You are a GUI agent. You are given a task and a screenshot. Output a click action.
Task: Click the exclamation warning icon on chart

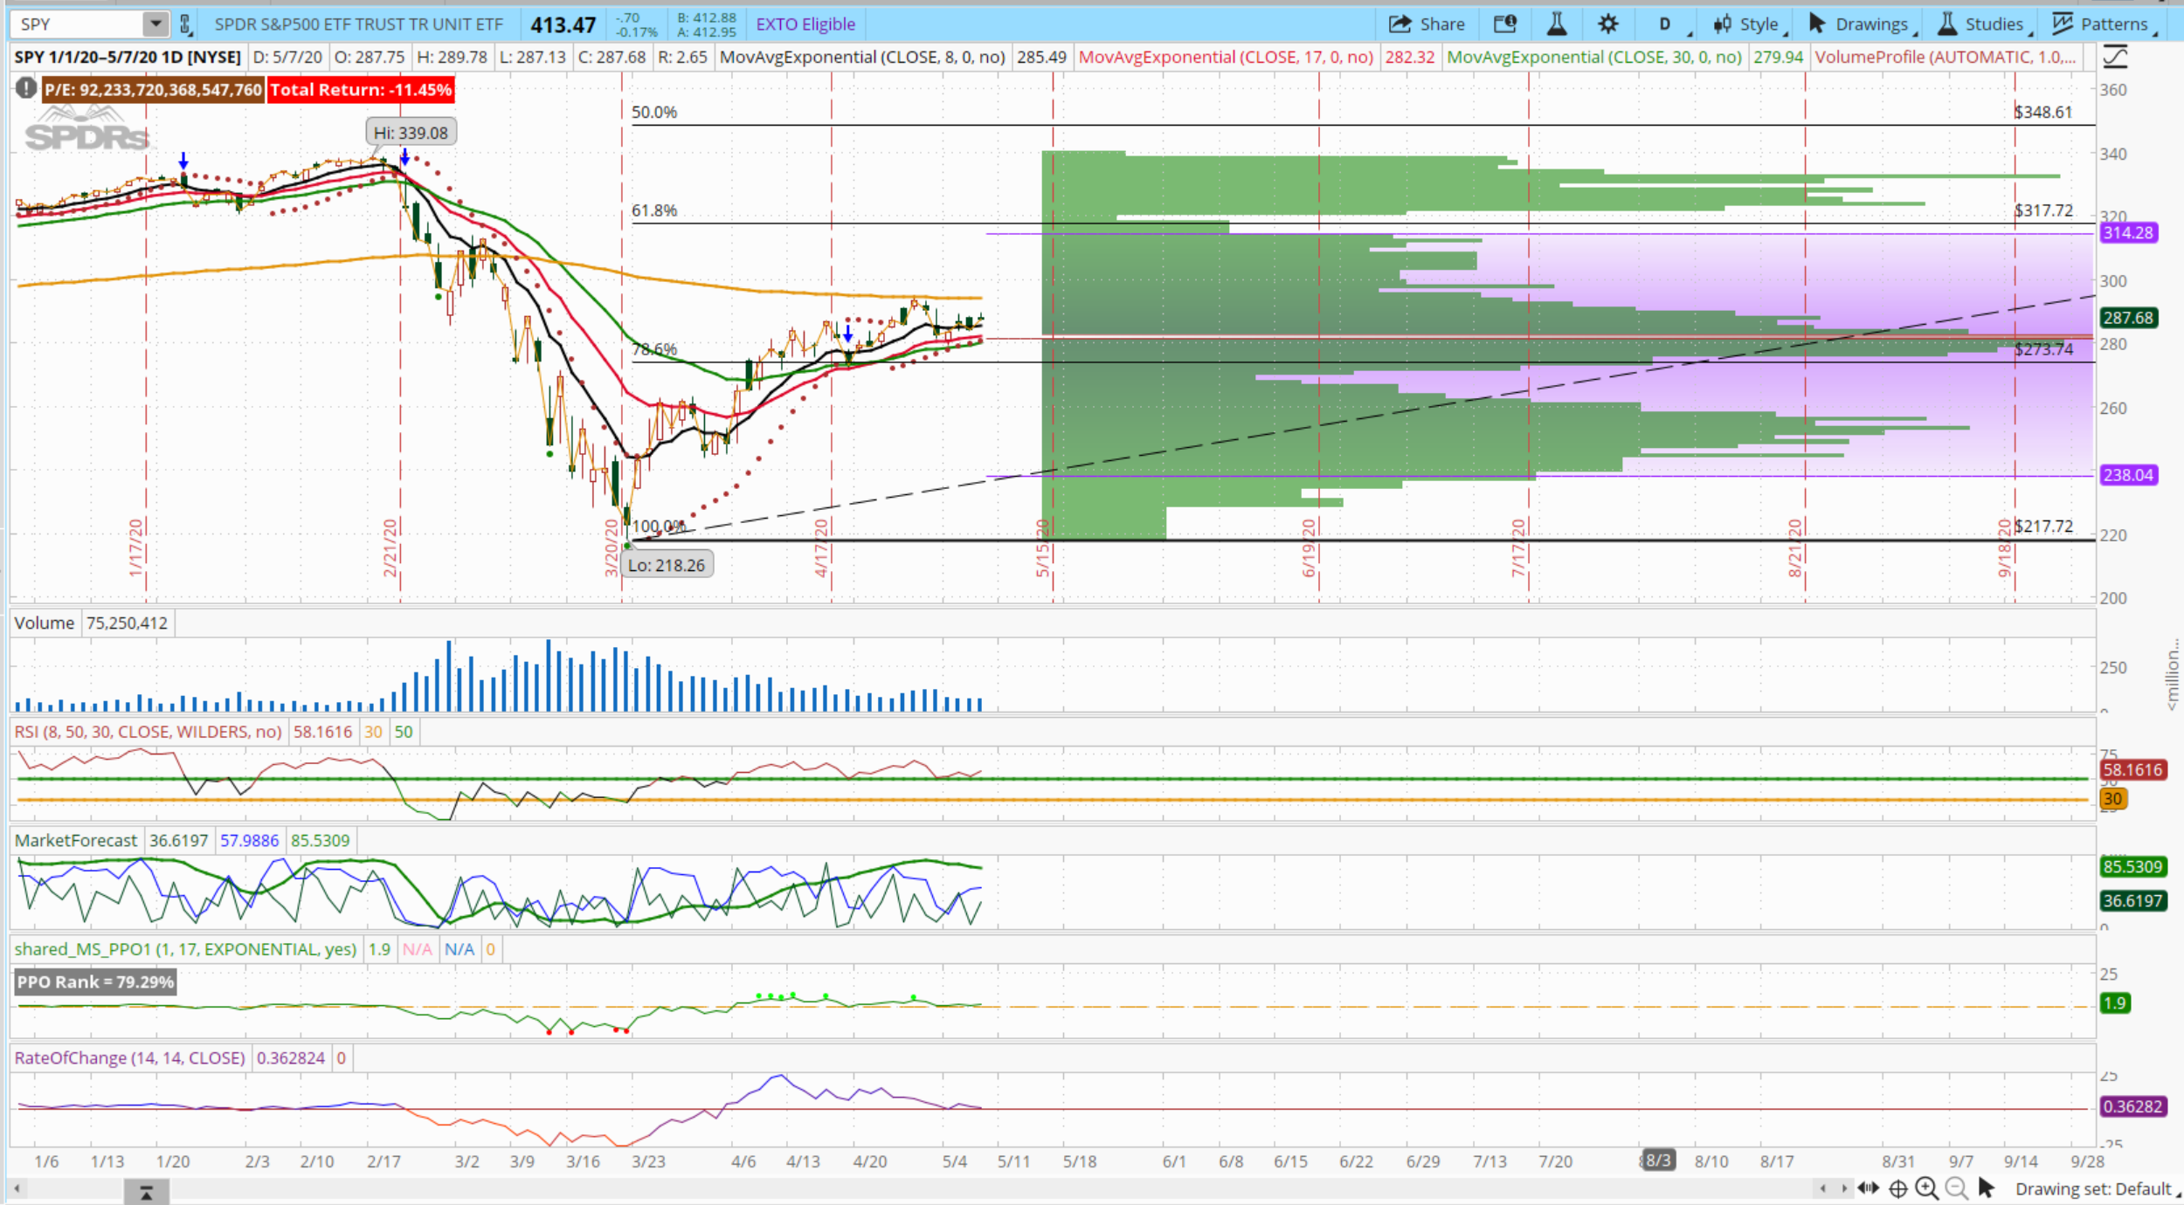[26, 89]
